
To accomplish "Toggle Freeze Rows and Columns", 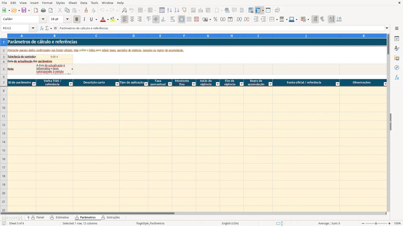I will 258,10.
